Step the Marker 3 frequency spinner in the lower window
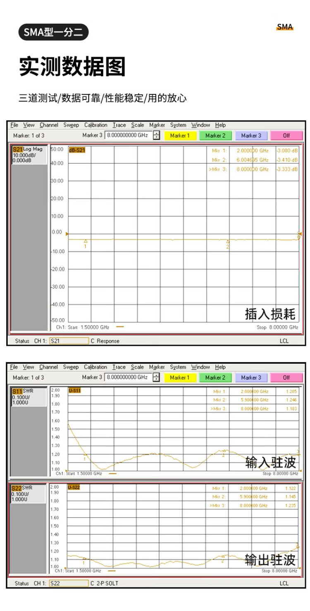This screenshot has height=611, width=310. [x=156, y=377]
